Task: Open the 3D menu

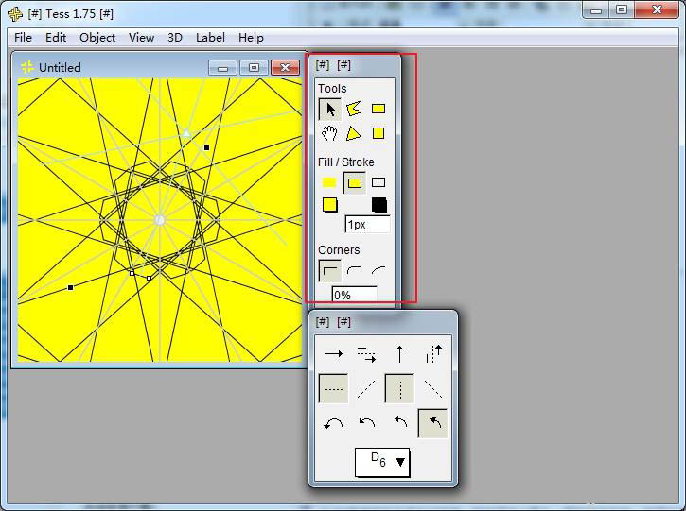Action: (x=174, y=38)
